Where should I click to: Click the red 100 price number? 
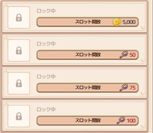pyautogui.click(x=131, y=121)
